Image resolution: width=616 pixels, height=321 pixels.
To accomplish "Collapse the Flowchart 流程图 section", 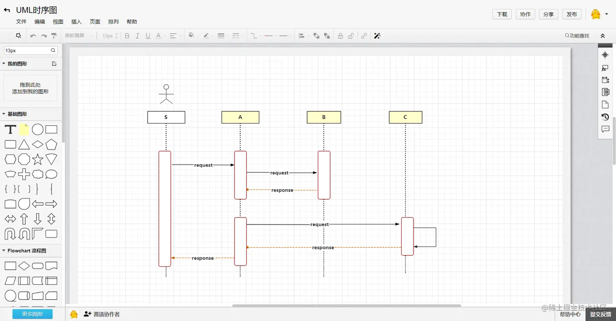I will click(4, 251).
